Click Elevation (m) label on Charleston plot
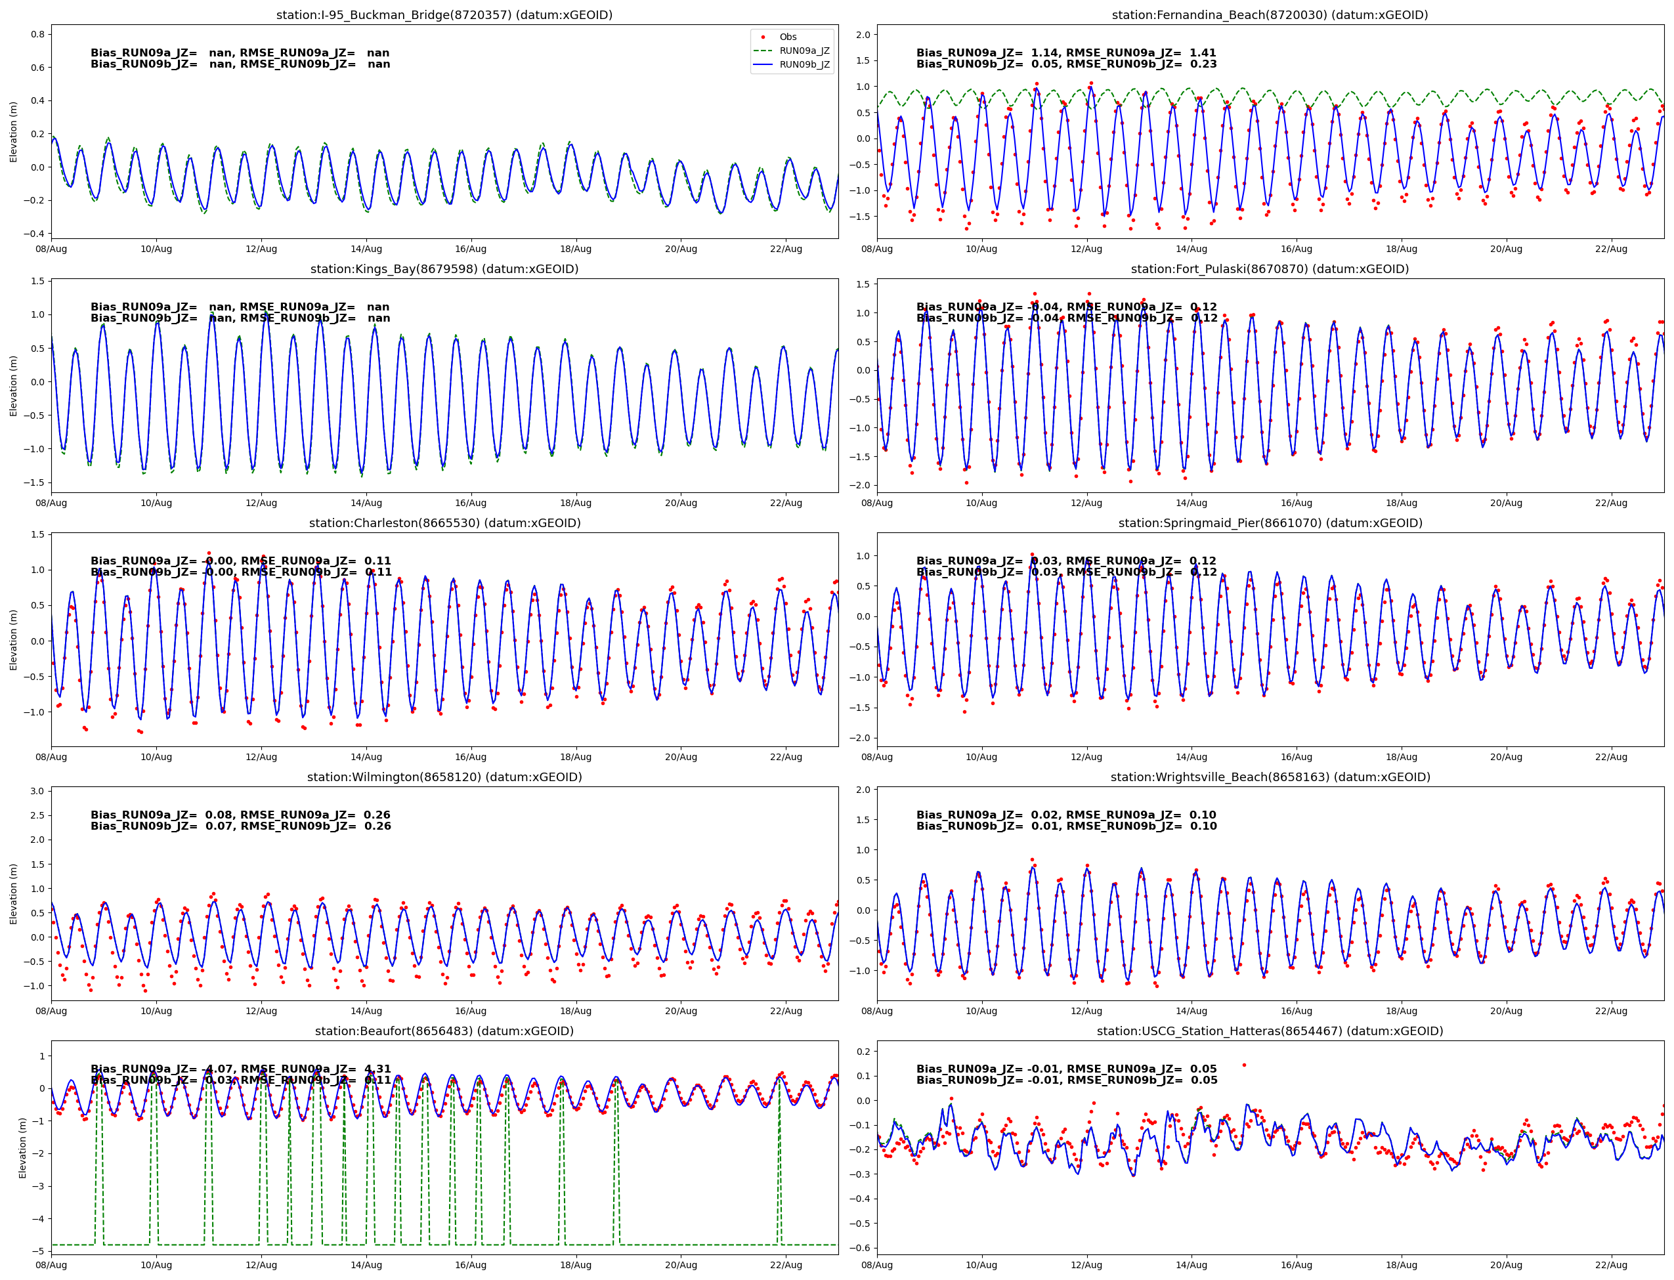The image size is (1674, 1280). tap(13, 639)
